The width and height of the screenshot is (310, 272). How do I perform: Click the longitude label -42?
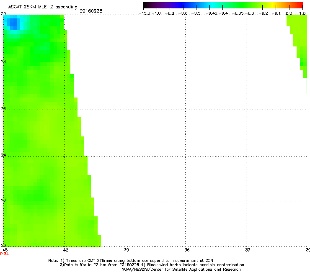pos(64,250)
